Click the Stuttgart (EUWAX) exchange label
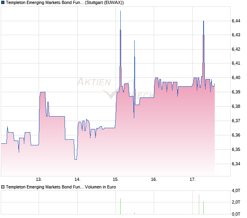 pyautogui.click(x=104, y=3)
